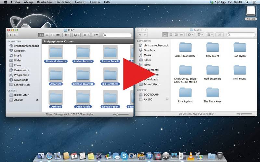Switch Music window to Cover Flow view
Viewport: 260px width, 162px height.
[x=182, y=35]
